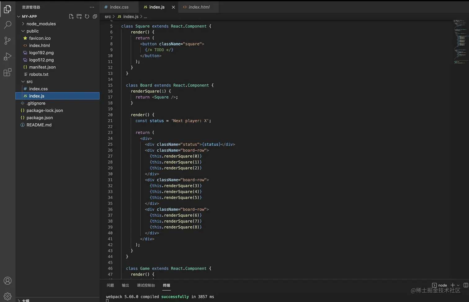
Task: Close the index.js editor tab
Action: click(x=173, y=7)
